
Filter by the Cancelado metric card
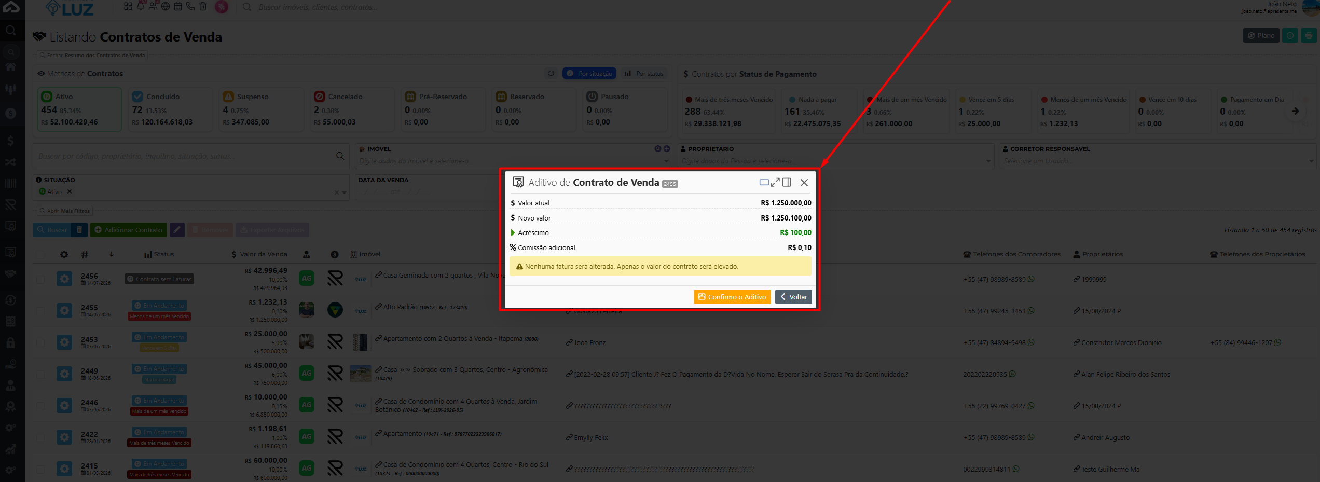pos(352,109)
